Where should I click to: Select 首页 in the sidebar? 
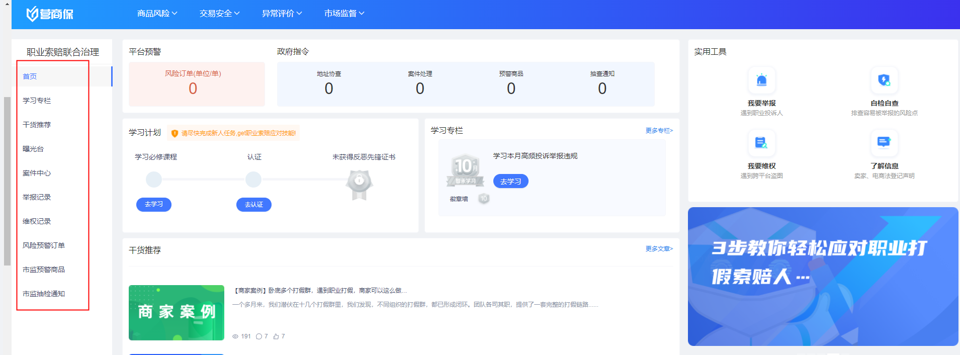pos(62,76)
